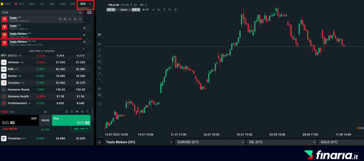
Task: Select the line chart type icon
Action: coord(154,10)
